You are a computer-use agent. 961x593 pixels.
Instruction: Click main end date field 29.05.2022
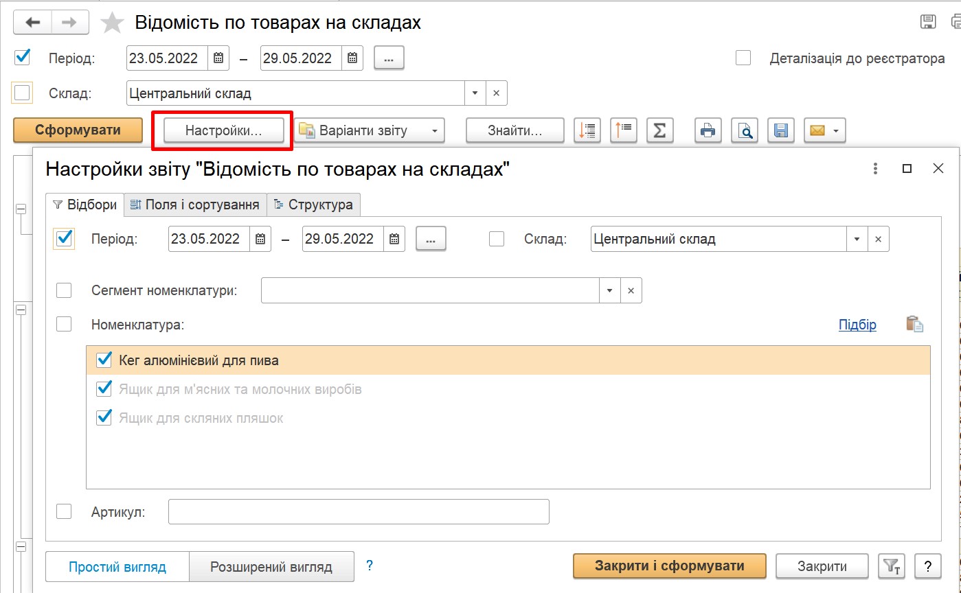tap(302, 58)
